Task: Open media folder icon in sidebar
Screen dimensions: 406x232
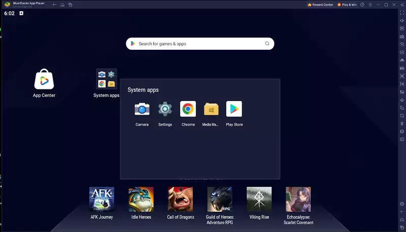Action: coord(402,92)
